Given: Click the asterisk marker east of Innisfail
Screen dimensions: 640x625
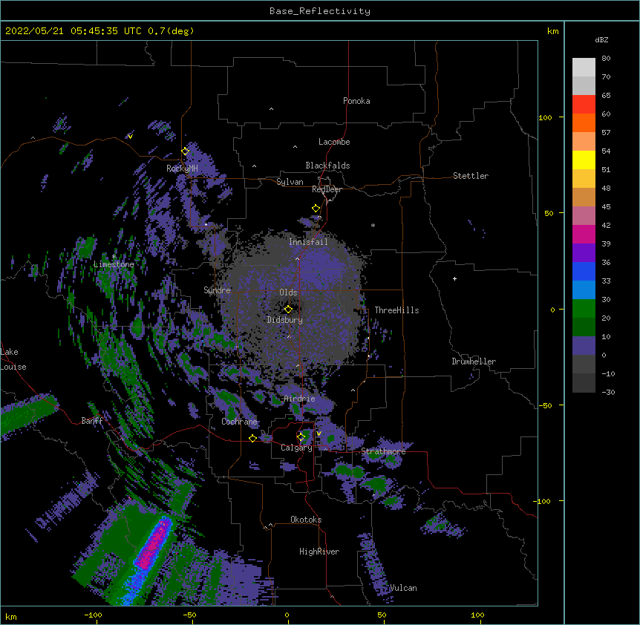Looking at the screenshot, I should point(373,225).
